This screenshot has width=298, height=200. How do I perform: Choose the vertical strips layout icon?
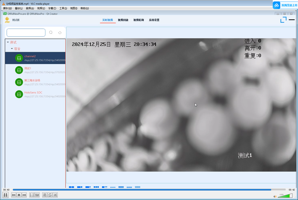tap(129, 187)
